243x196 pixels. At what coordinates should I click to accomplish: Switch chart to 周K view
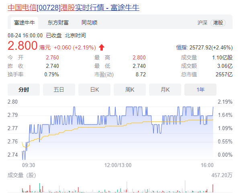[130, 90]
